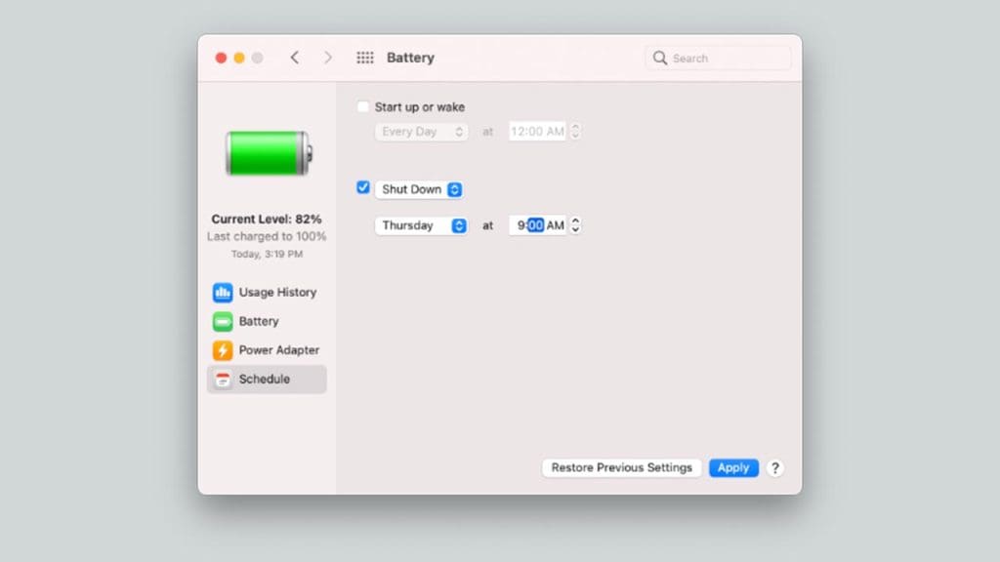The image size is (1000, 562).
Task: Open help via the question mark icon
Action: 775,468
